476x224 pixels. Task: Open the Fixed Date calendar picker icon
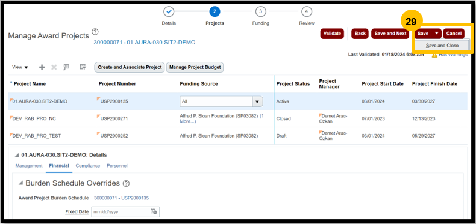[x=154, y=211]
